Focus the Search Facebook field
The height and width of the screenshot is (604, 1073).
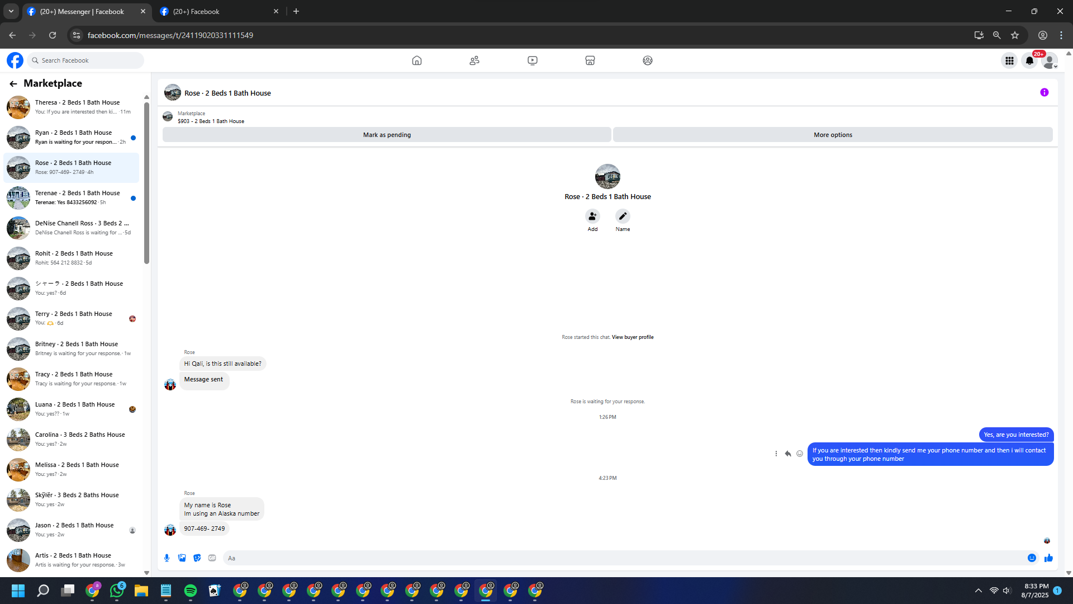click(x=87, y=60)
